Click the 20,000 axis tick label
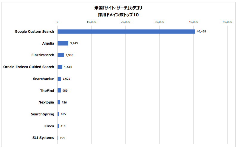Viewport: 238px width, 149px height. pyautogui.click(x=125, y=22)
